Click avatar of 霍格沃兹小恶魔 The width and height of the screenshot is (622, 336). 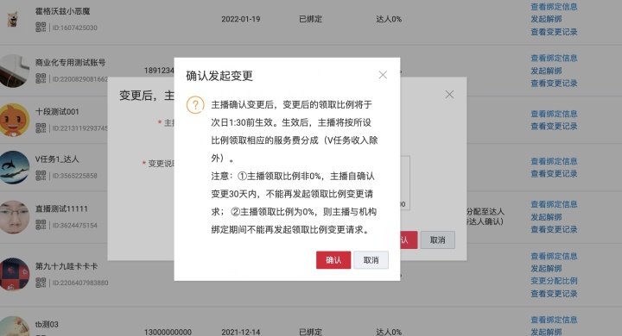click(x=13, y=19)
